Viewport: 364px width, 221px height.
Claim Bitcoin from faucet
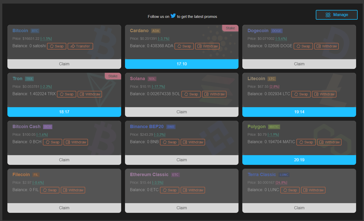coord(64,64)
